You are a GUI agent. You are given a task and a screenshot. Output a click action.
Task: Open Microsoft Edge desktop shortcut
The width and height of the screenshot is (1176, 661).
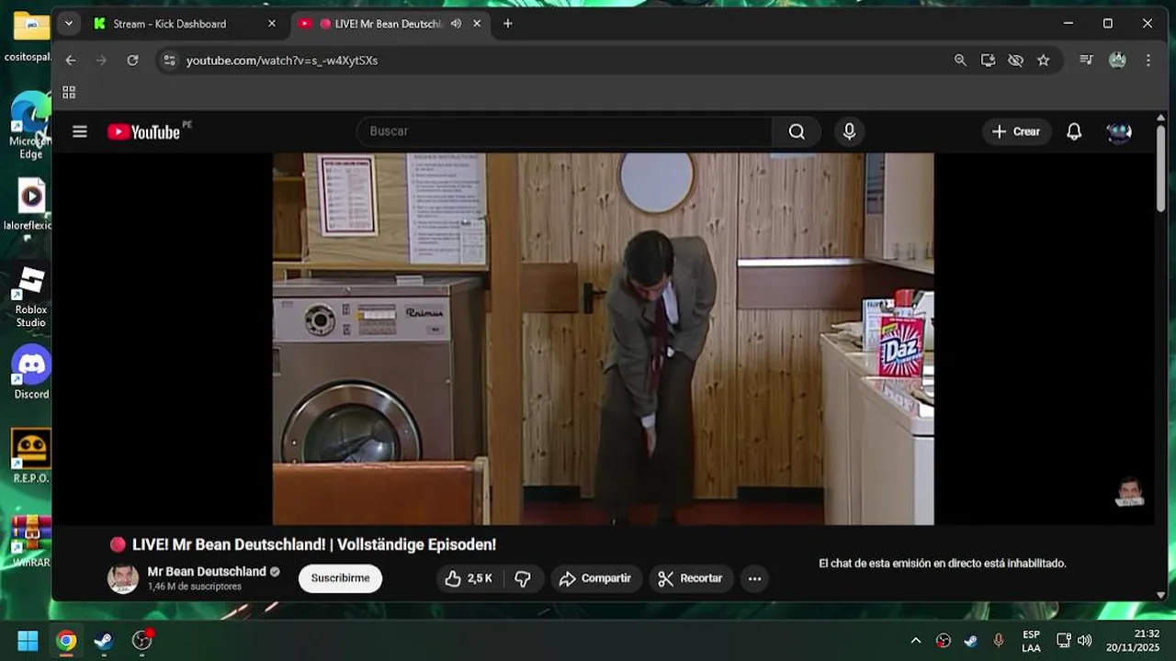click(31, 126)
